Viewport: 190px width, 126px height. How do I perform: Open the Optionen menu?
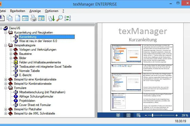52,11
